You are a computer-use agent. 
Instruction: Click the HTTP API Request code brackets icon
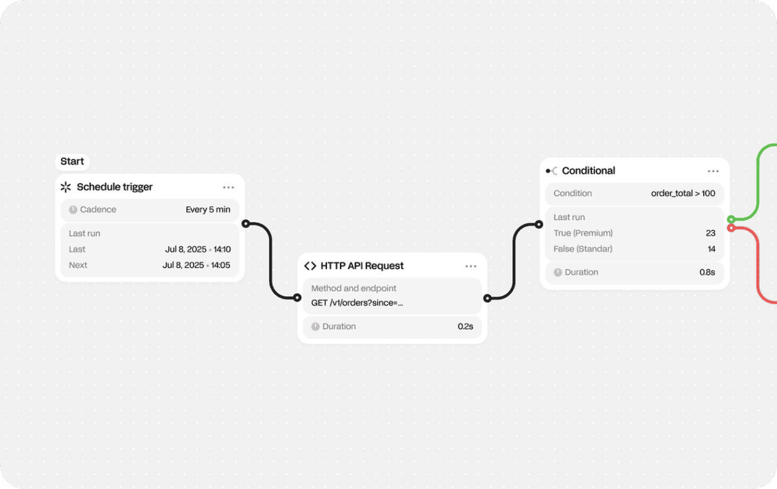tap(310, 266)
